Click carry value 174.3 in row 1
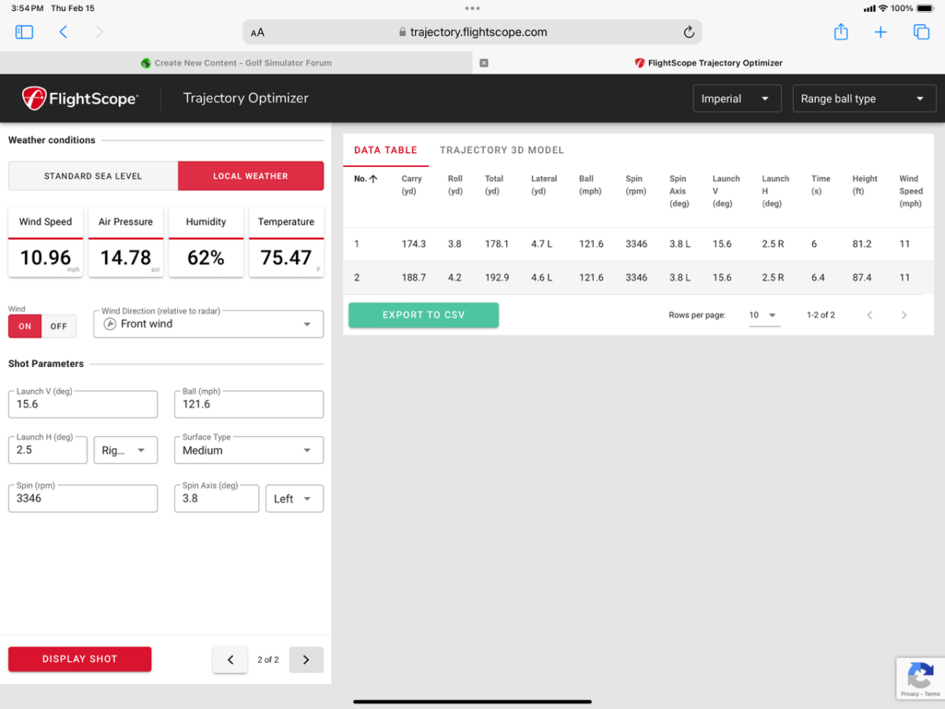 [413, 244]
